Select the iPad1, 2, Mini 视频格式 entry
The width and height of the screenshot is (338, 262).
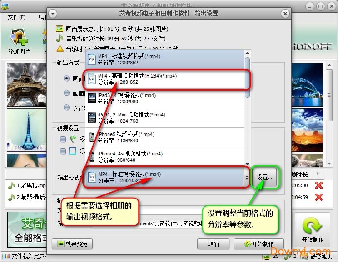click(x=165, y=118)
